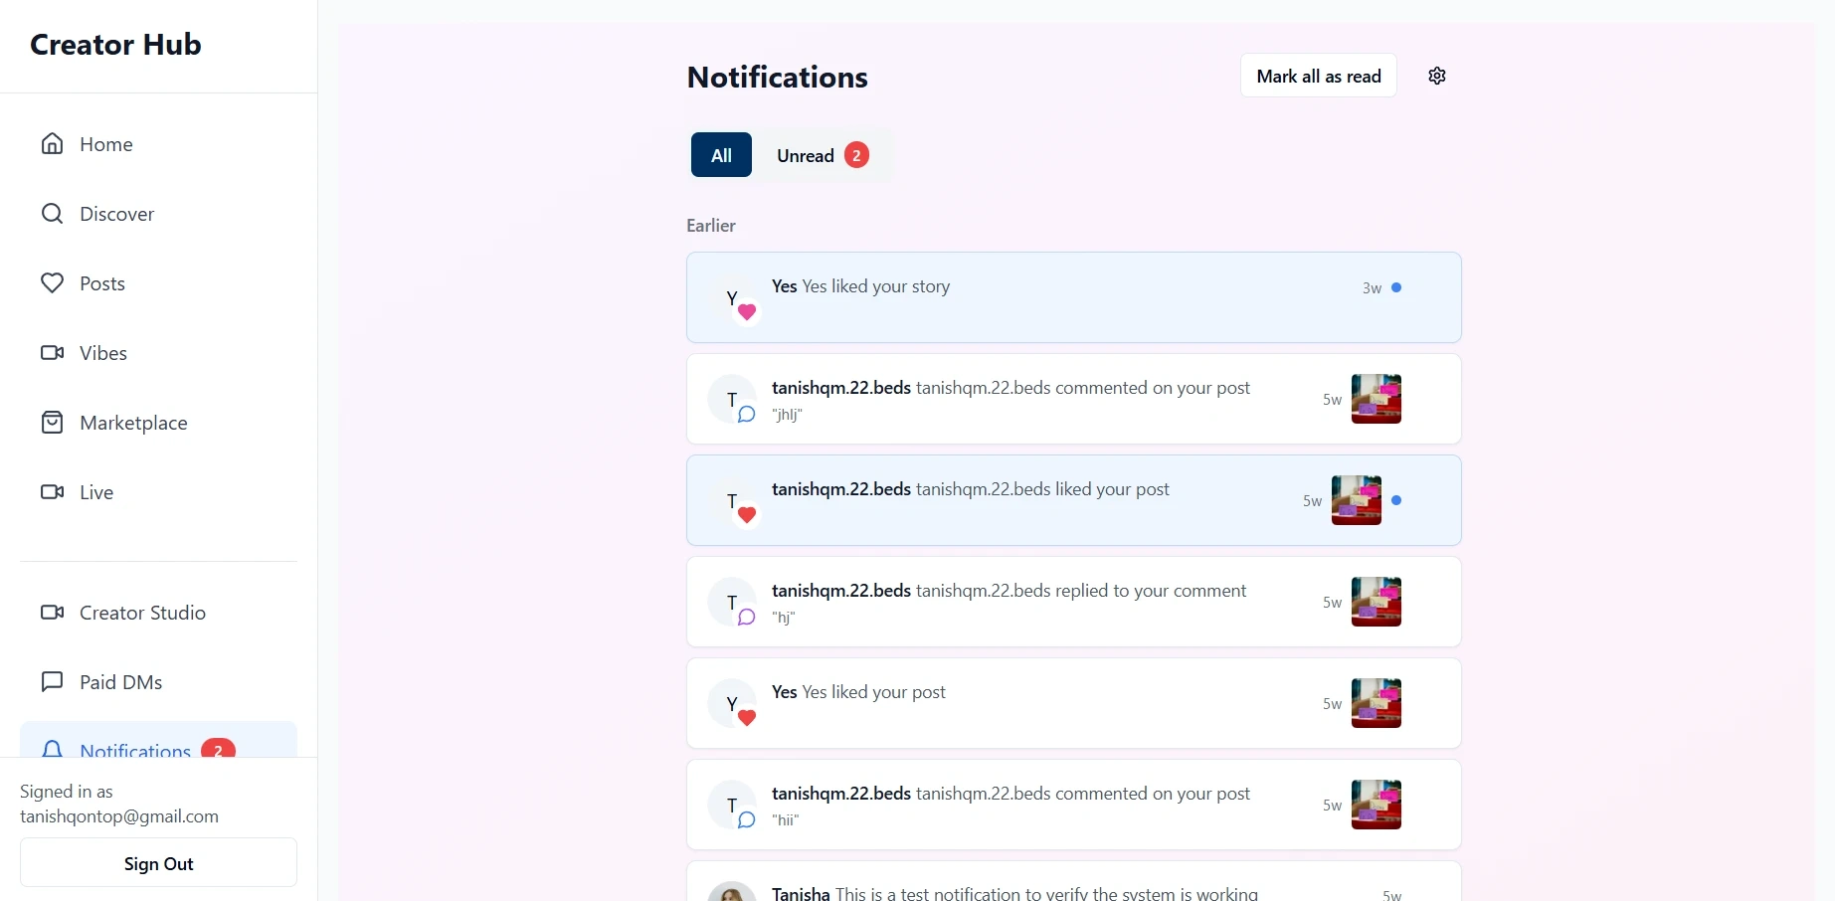Open Posts in the sidebar

pyautogui.click(x=158, y=283)
